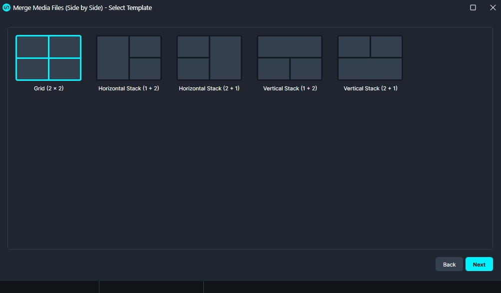This screenshot has width=501, height=293.
Task: Click the "Vertical Stack (1 + 2)" text label
Action: point(290,88)
